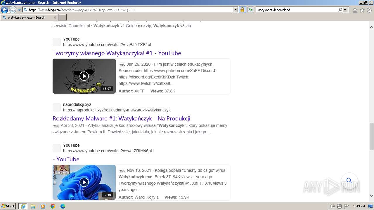374x210 pixels.
Task: Play the Watykanczyk #1 skull video thumbnail
Action: [x=84, y=76]
